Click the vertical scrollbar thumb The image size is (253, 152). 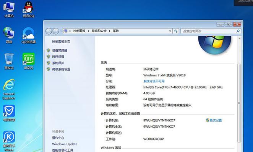coord(240,103)
